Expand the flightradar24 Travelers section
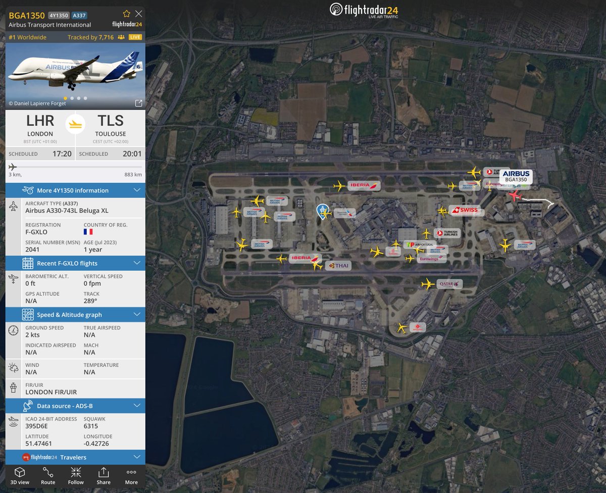Screen dimensions: 606x493 [75, 457]
